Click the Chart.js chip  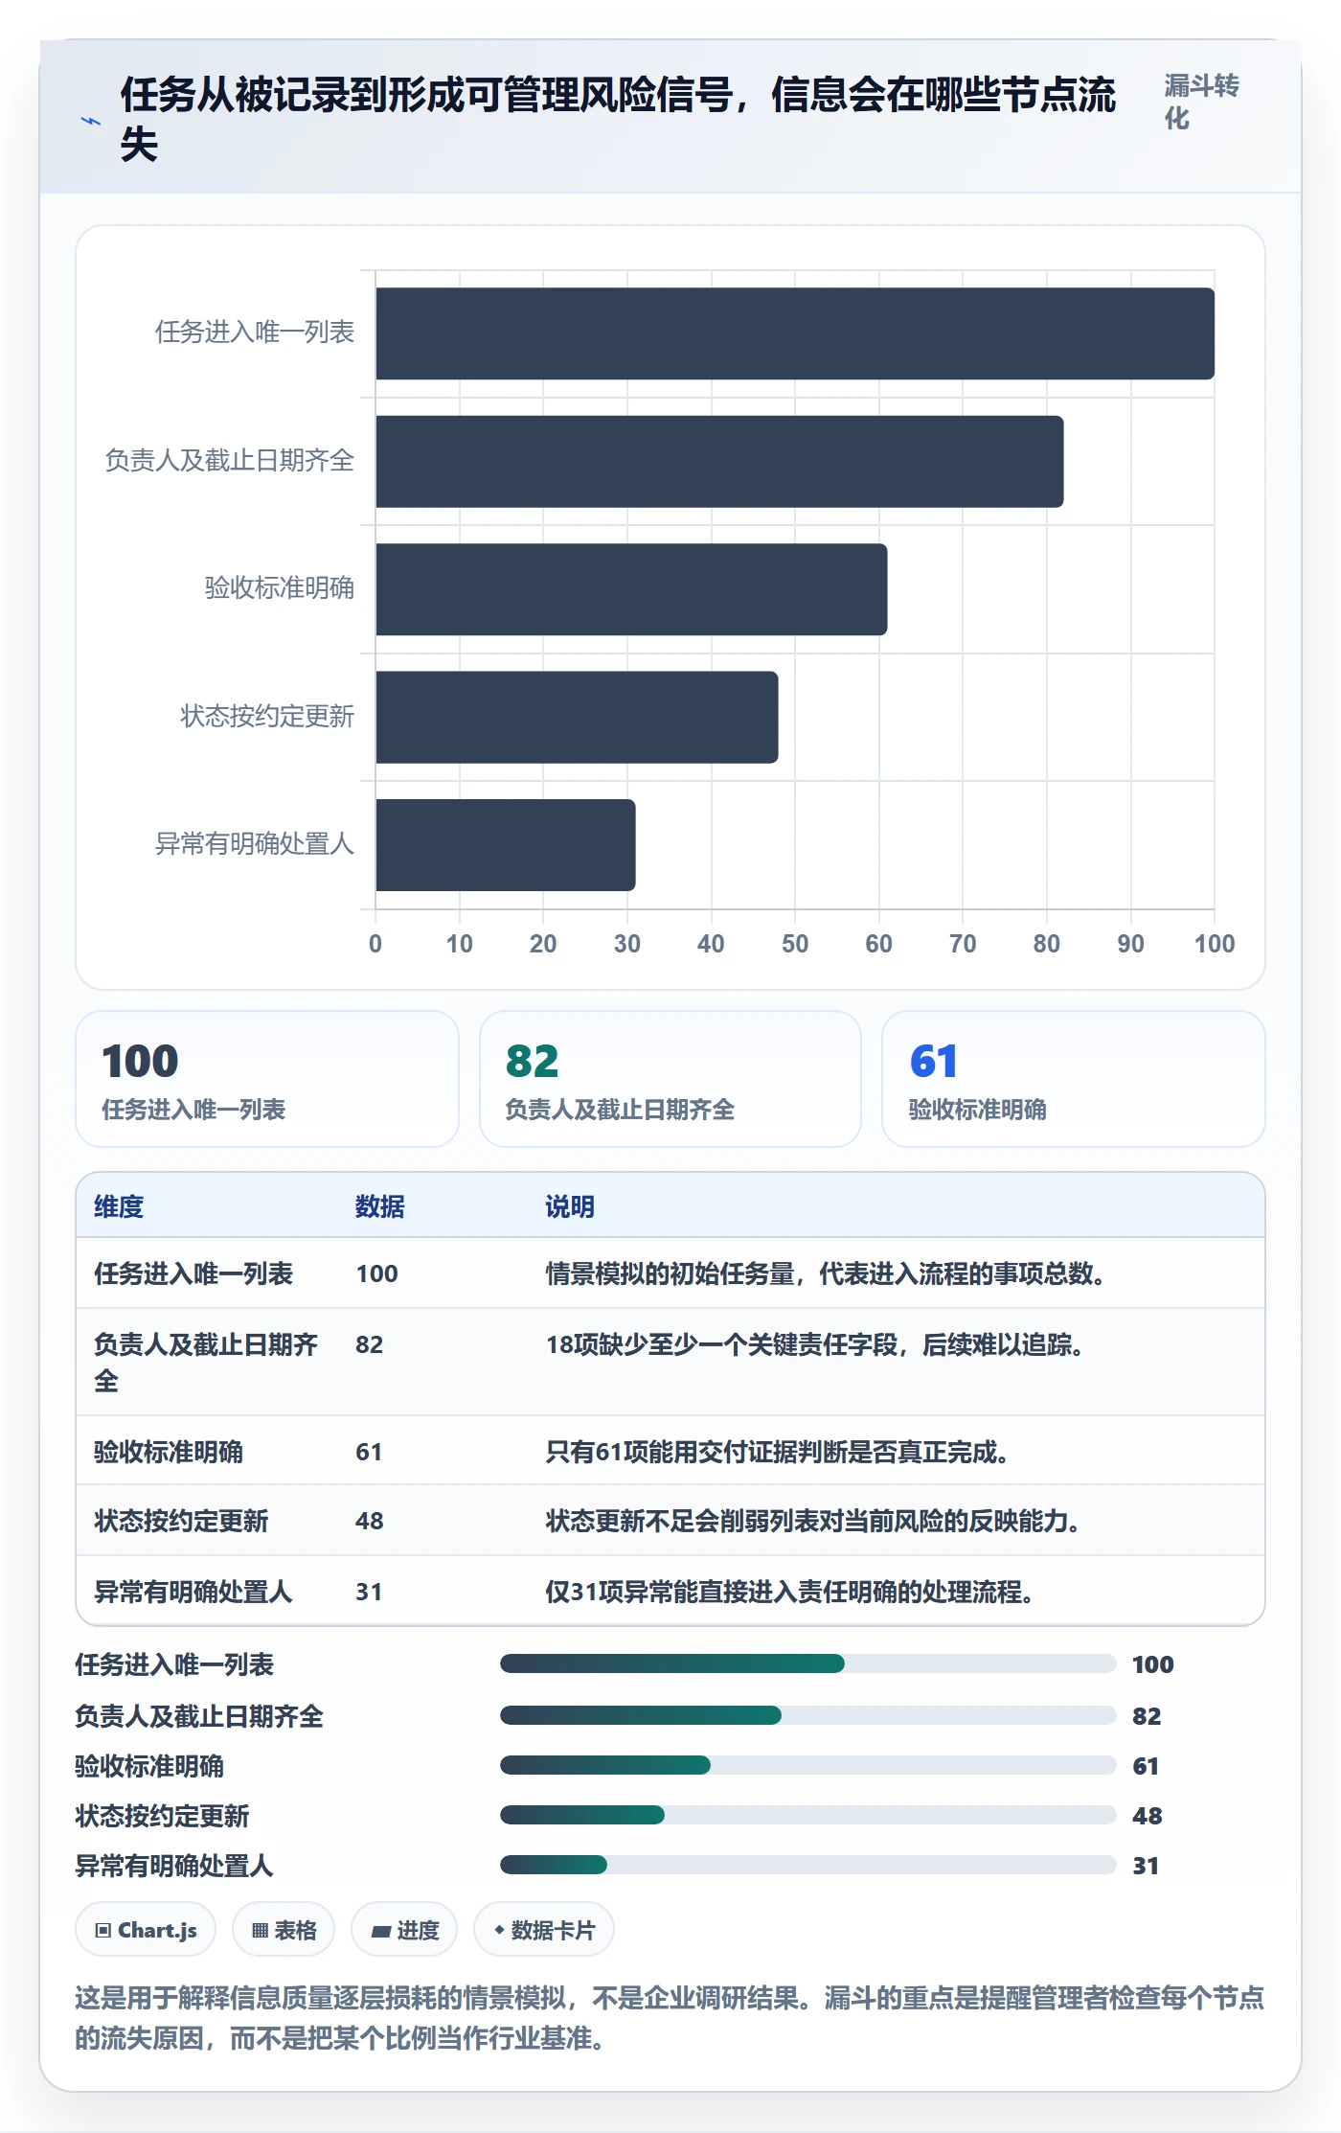click(x=146, y=1930)
